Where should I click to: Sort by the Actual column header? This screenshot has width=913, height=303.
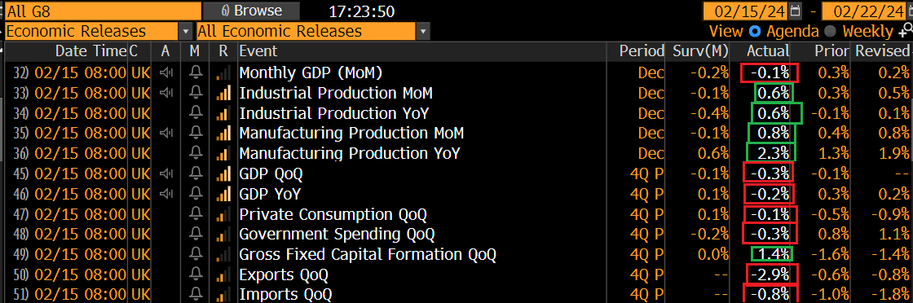click(768, 51)
